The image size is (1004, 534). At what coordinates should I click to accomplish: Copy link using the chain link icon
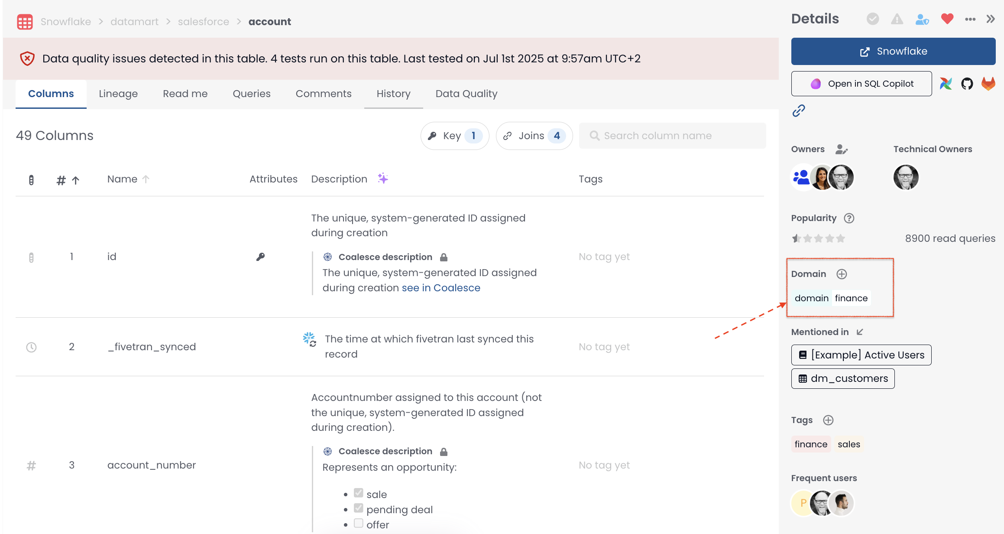click(x=799, y=111)
